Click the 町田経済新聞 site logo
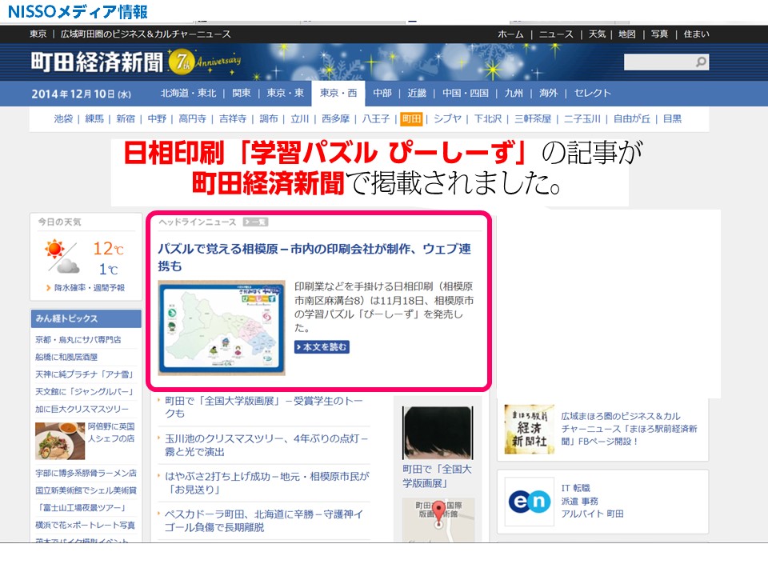 point(97,62)
